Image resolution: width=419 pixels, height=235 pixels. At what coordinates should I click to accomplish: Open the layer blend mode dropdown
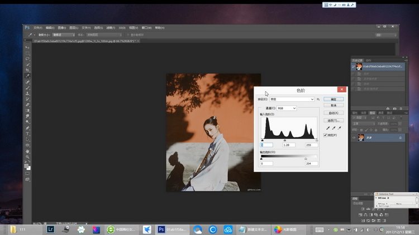click(x=364, y=124)
